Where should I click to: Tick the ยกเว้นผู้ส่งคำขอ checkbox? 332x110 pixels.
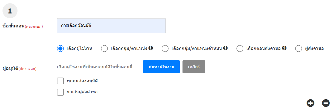click(60, 92)
